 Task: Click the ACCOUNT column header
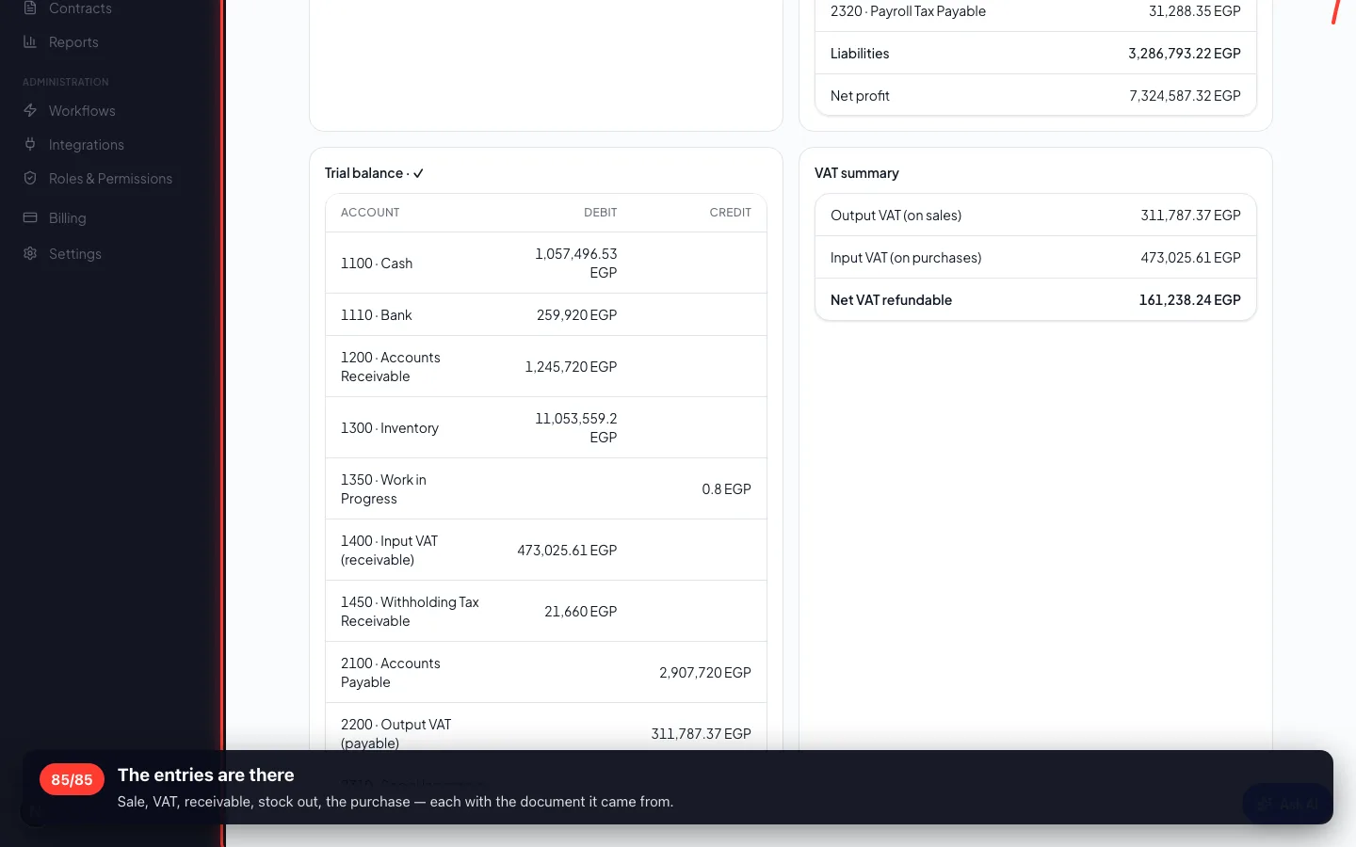coord(370,213)
